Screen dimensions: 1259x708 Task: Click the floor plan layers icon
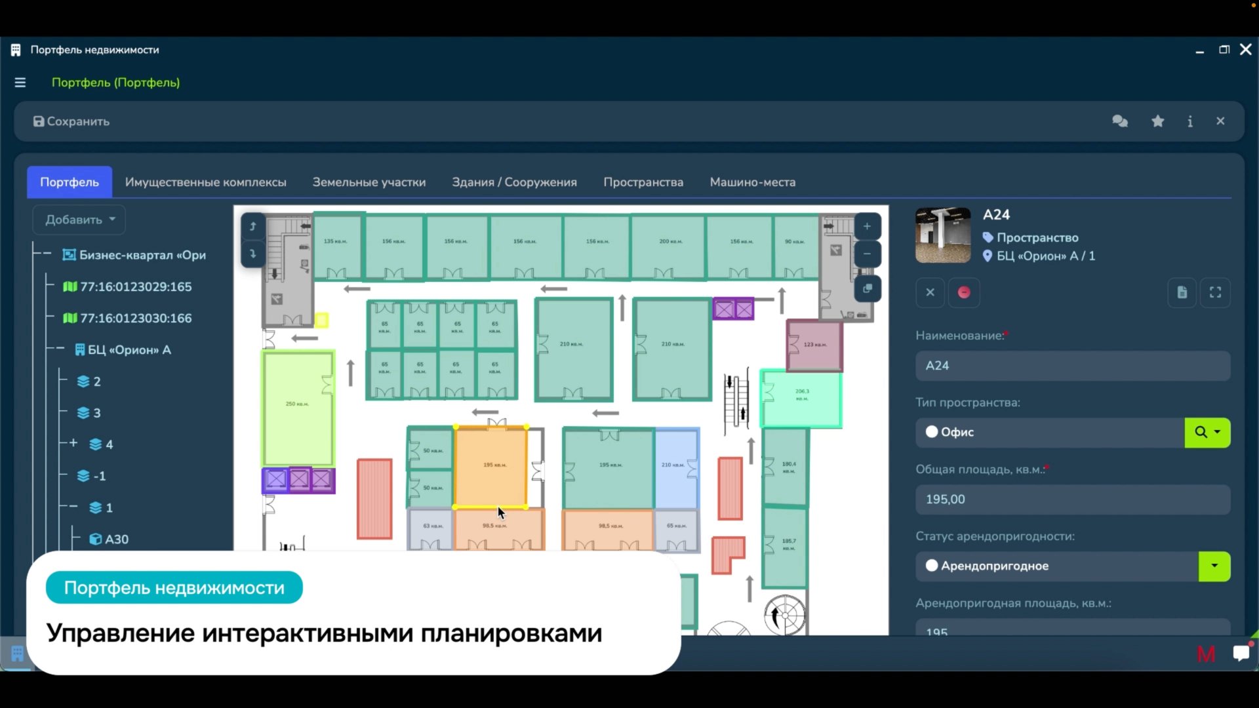[x=867, y=289]
